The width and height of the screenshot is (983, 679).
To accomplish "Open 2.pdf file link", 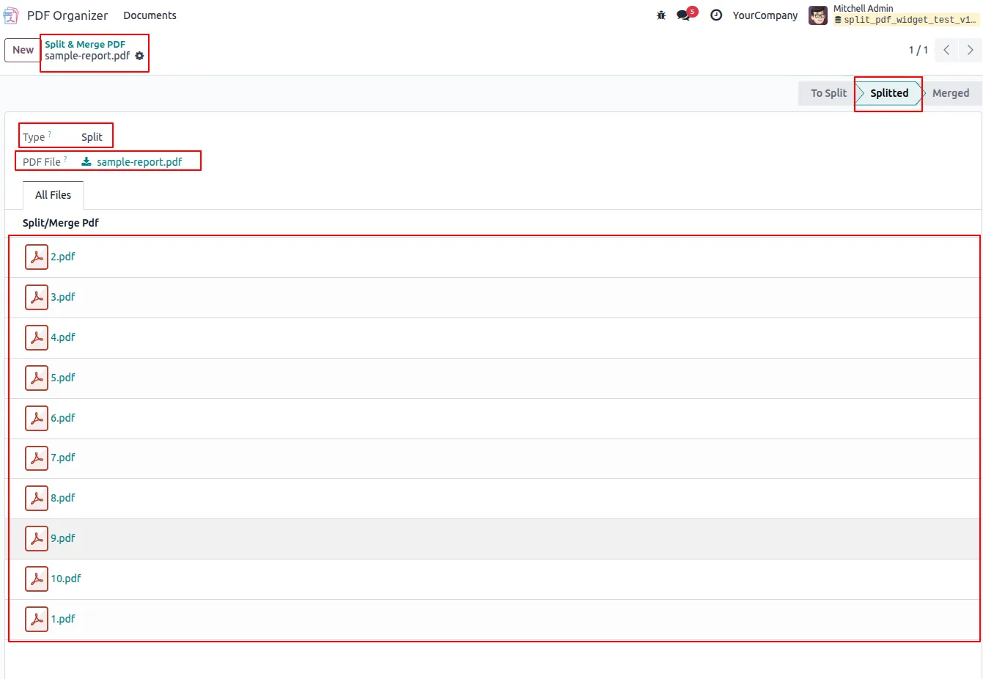I will [x=63, y=257].
